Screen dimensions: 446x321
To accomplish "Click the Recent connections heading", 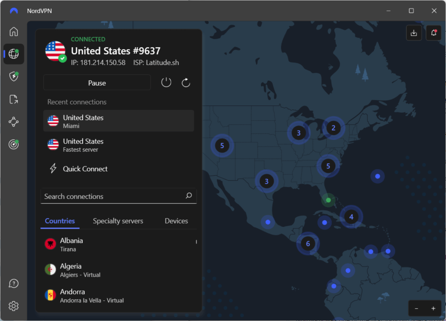I will tap(77, 102).
